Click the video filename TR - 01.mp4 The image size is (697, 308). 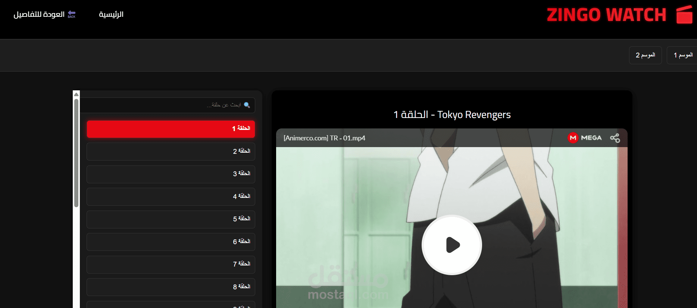point(324,138)
